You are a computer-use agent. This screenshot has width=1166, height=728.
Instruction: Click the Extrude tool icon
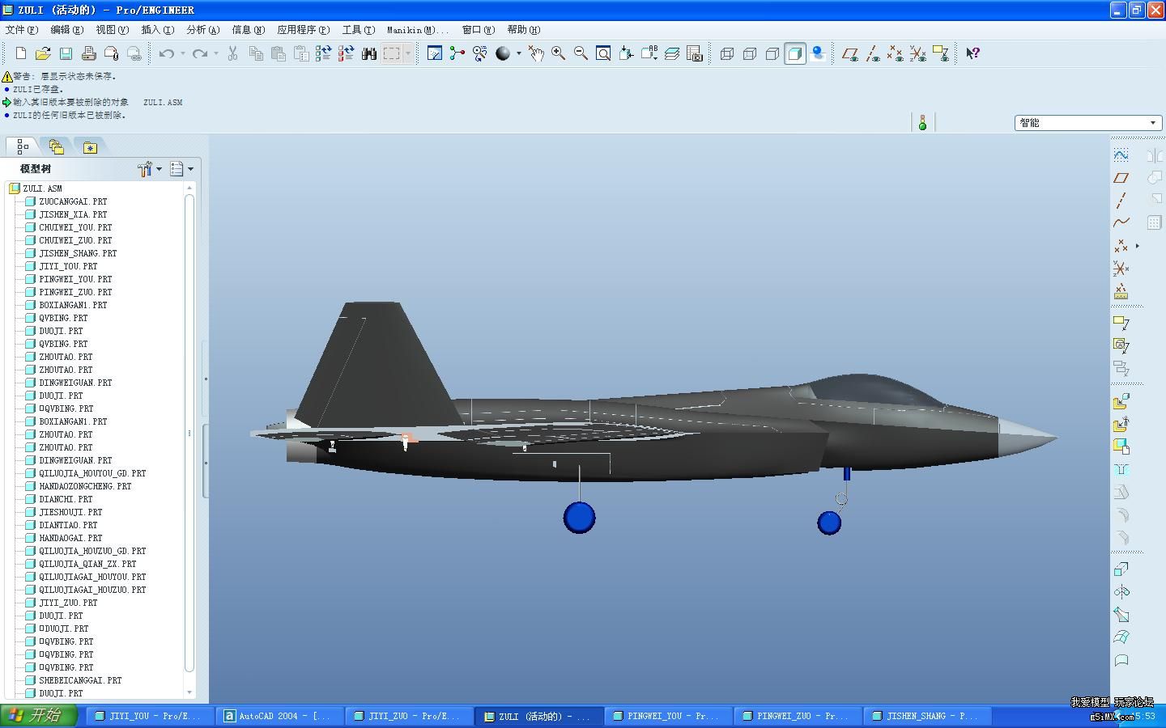(1121, 569)
